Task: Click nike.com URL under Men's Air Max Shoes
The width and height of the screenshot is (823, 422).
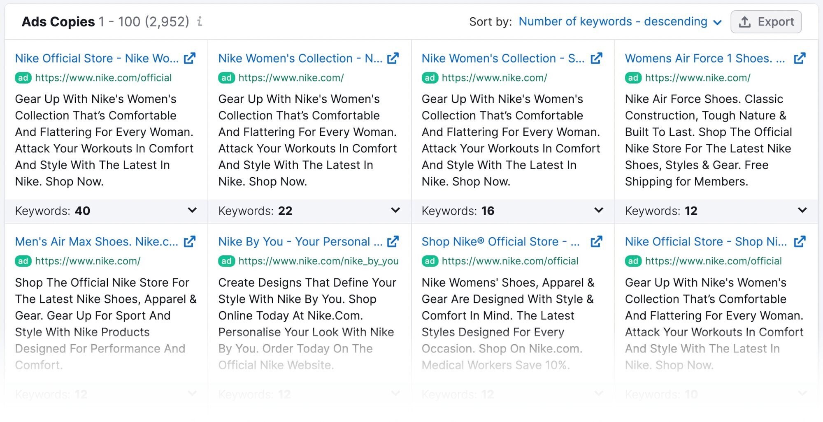Action: pos(88,261)
